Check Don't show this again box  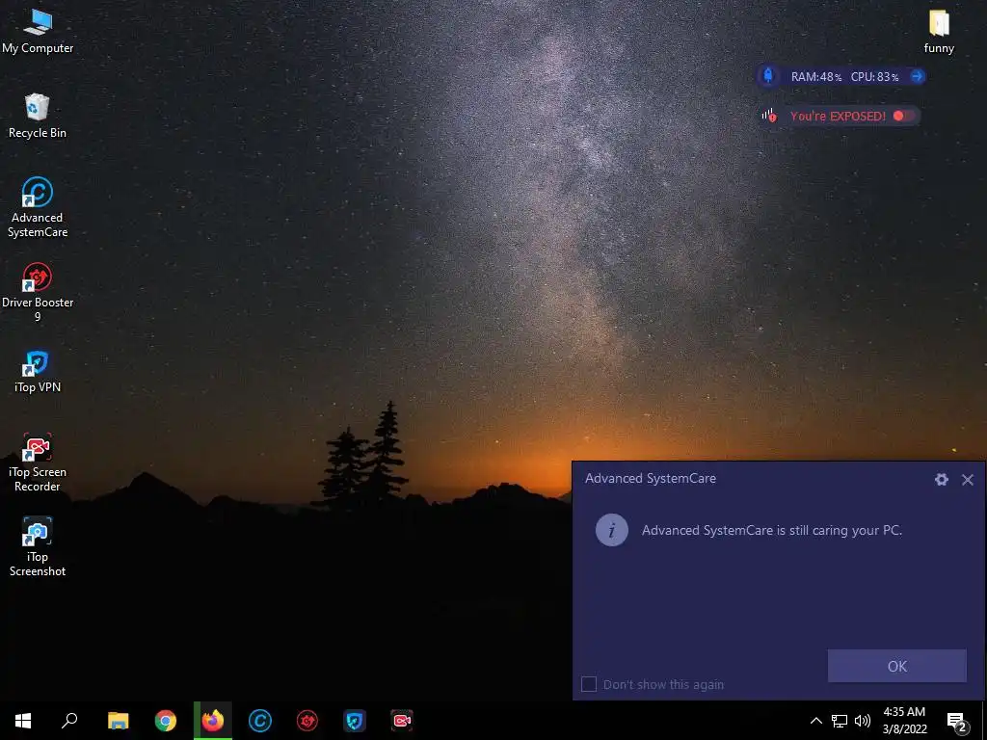[x=589, y=684]
